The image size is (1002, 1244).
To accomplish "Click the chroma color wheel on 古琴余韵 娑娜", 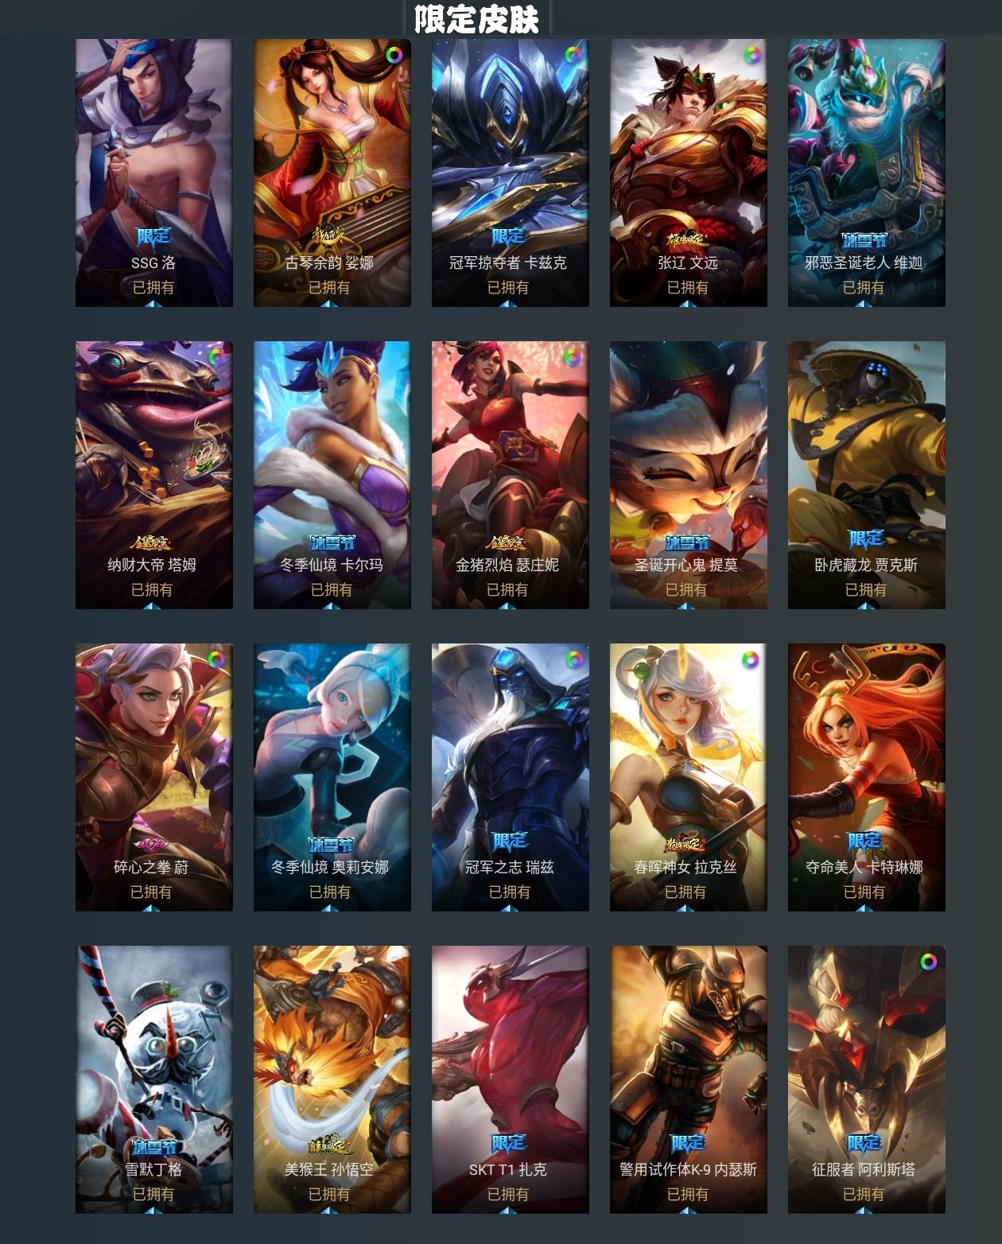I will click(x=394, y=56).
